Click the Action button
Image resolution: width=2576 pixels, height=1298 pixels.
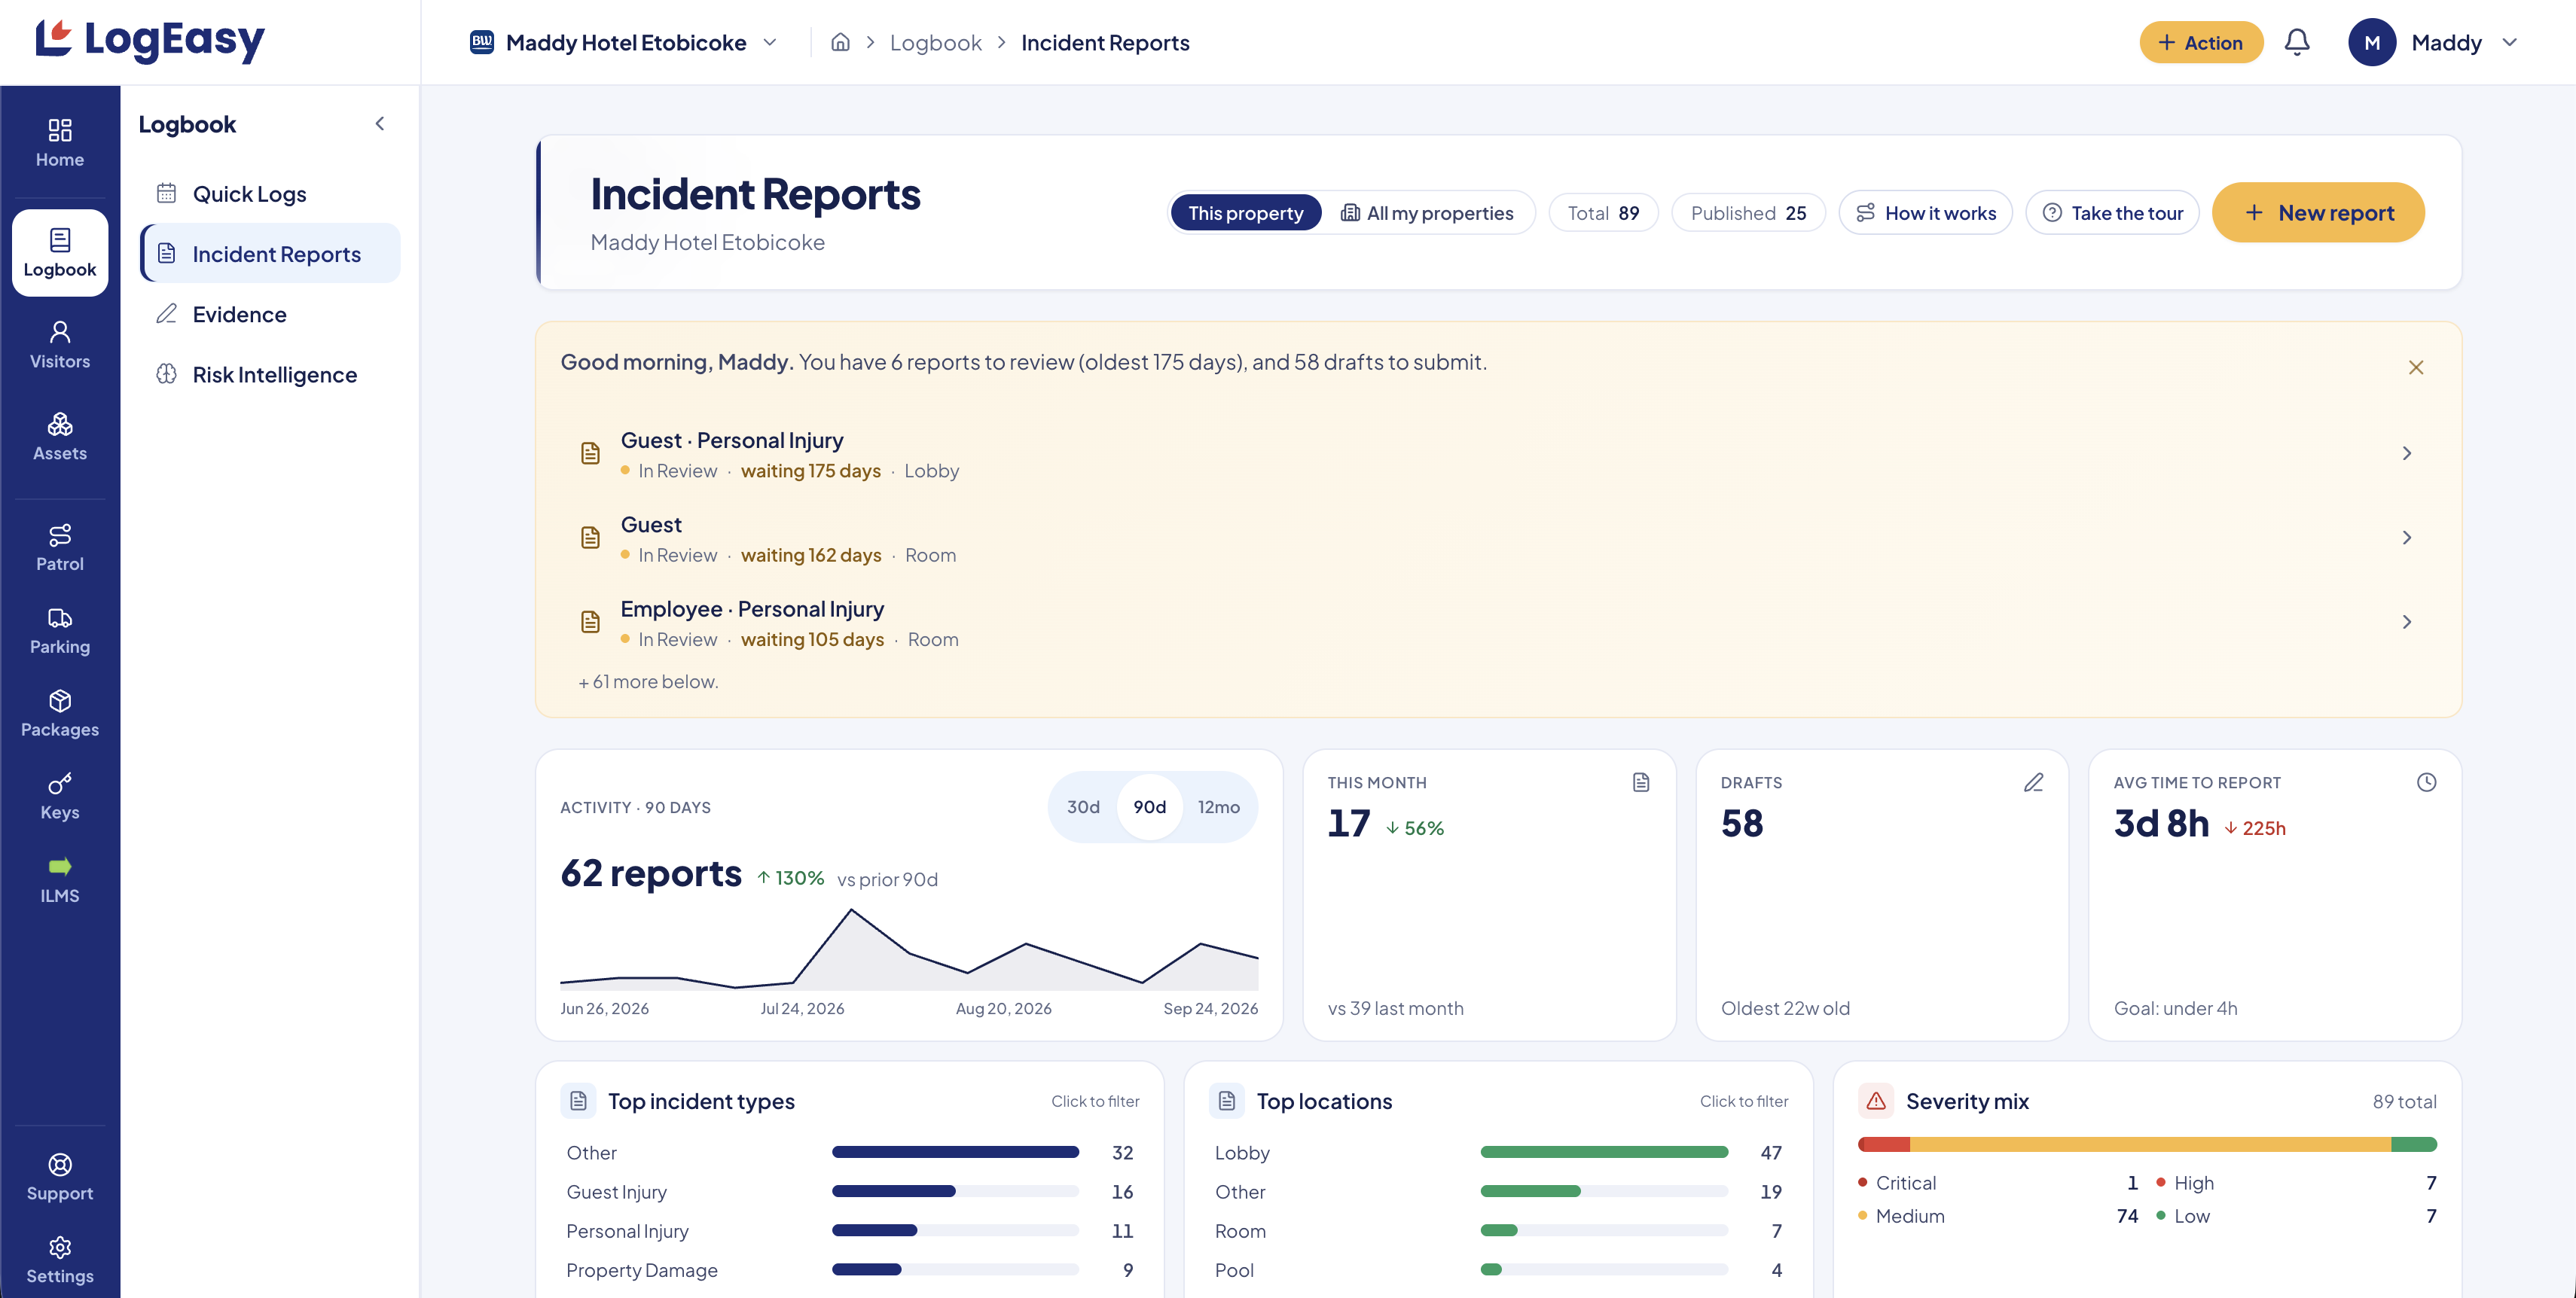click(x=2200, y=42)
